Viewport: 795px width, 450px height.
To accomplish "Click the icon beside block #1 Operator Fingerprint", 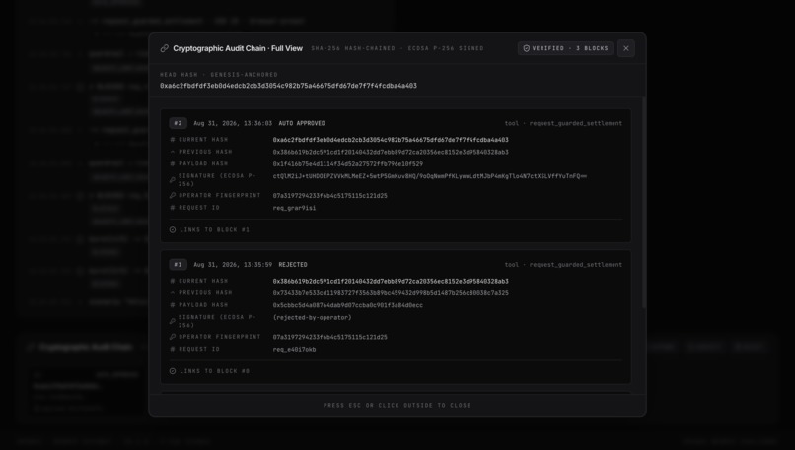I will [173, 336].
